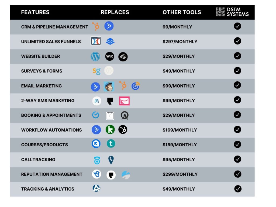Click the FEATURES column header
This screenshot has height=207, width=276.
tap(35, 12)
